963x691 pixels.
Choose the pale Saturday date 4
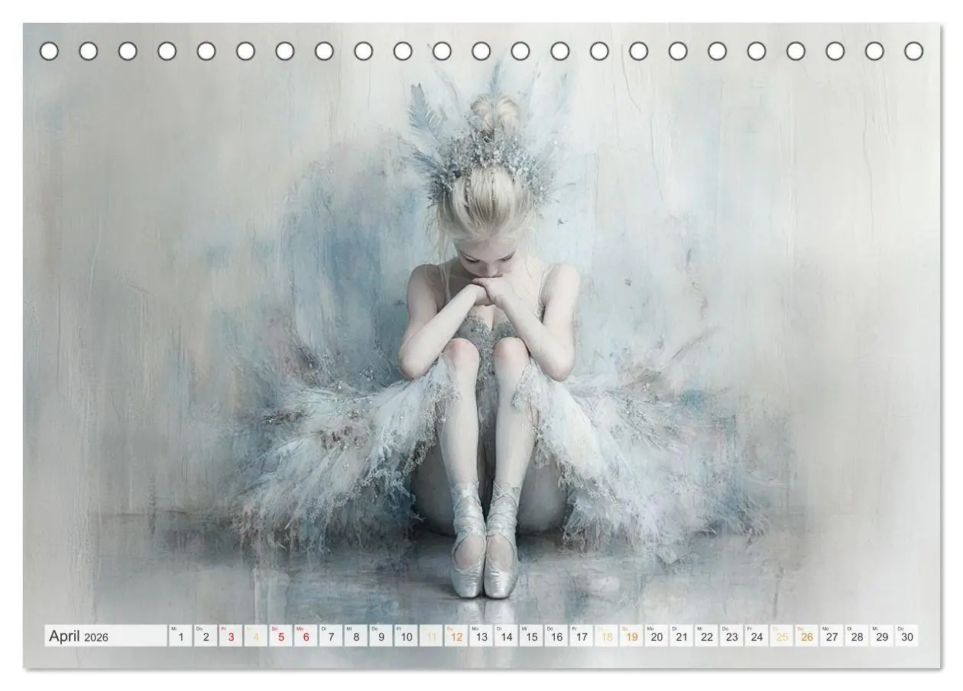pyautogui.click(x=256, y=636)
